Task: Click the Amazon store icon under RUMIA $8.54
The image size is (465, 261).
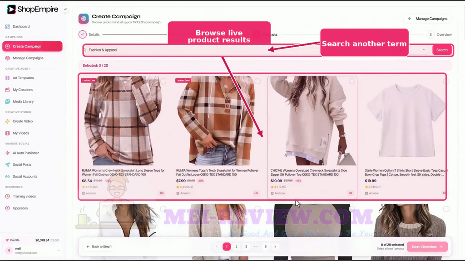Action: 84,193
